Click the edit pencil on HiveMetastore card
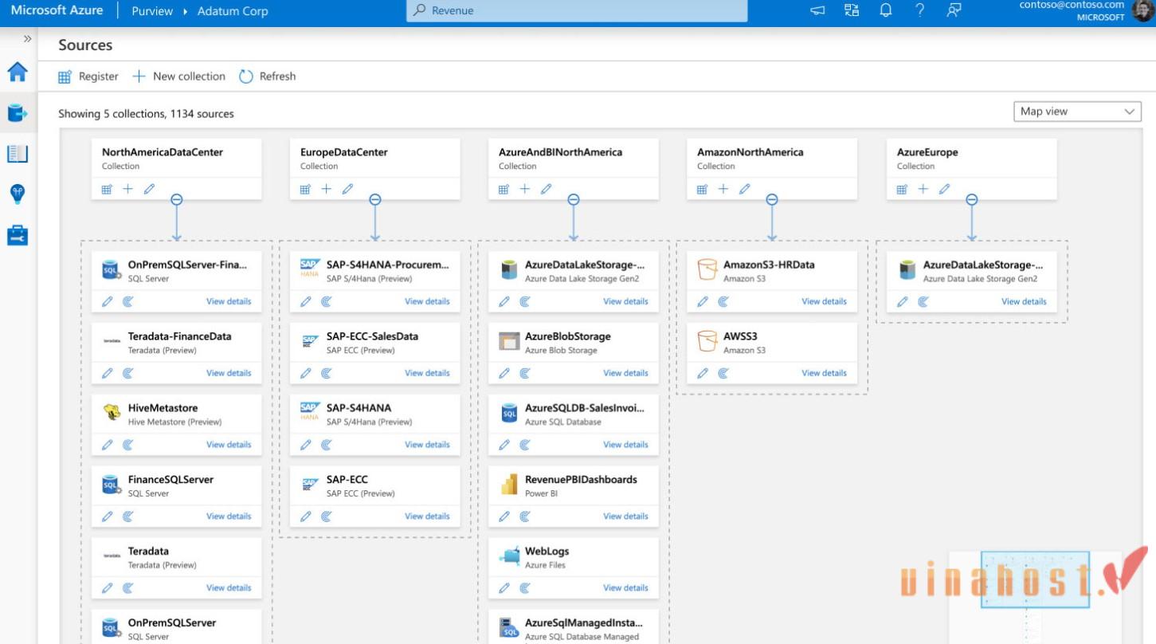 pos(108,445)
